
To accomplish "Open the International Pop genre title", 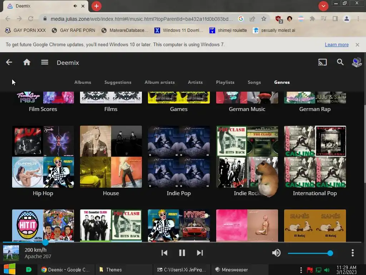I will pos(315,193).
